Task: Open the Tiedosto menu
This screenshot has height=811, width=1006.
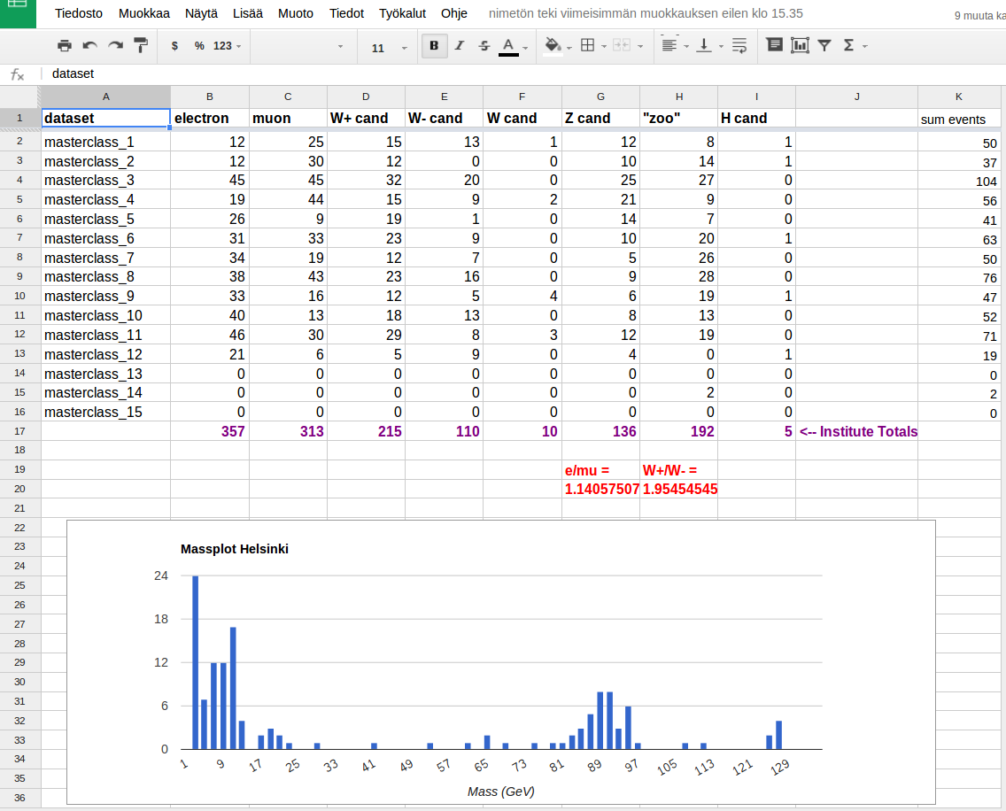Action: [x=78, y=13]
